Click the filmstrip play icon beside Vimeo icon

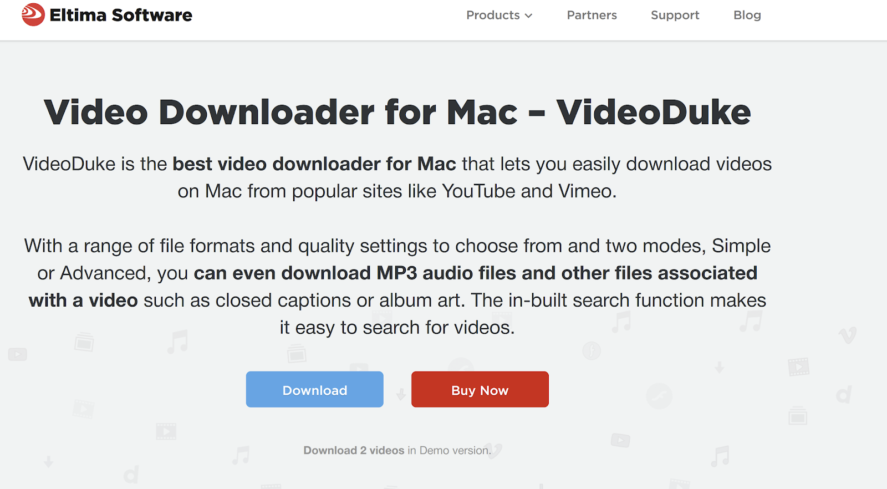pyautogui.click(x=799, y=366)
